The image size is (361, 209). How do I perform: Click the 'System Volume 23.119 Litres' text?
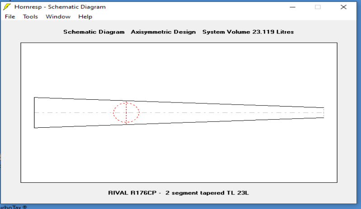248,32
